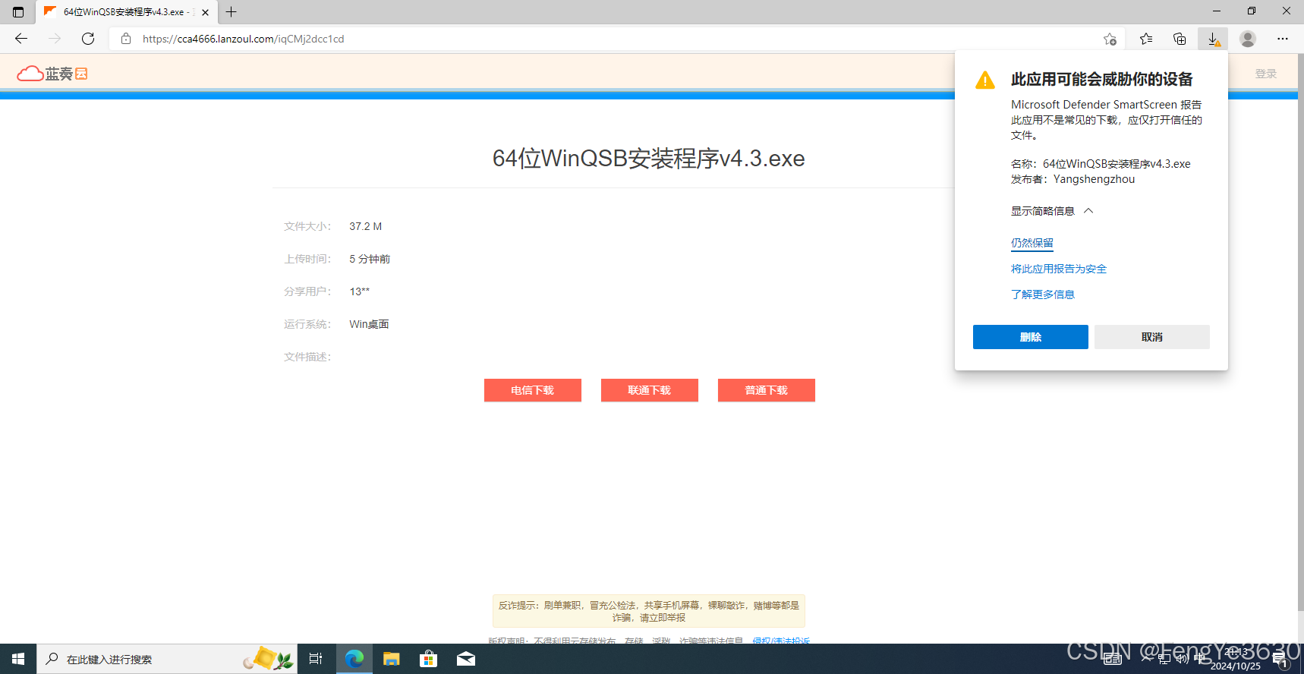Click 仍然保留 to keep the file
The image size is (1304, 674).
(x=1032, y=243)
